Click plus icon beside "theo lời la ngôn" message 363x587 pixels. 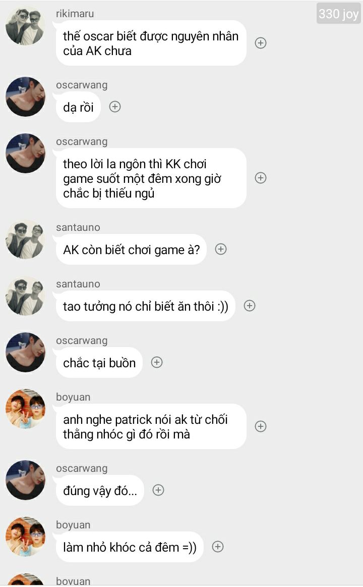(x=261, y=178)
